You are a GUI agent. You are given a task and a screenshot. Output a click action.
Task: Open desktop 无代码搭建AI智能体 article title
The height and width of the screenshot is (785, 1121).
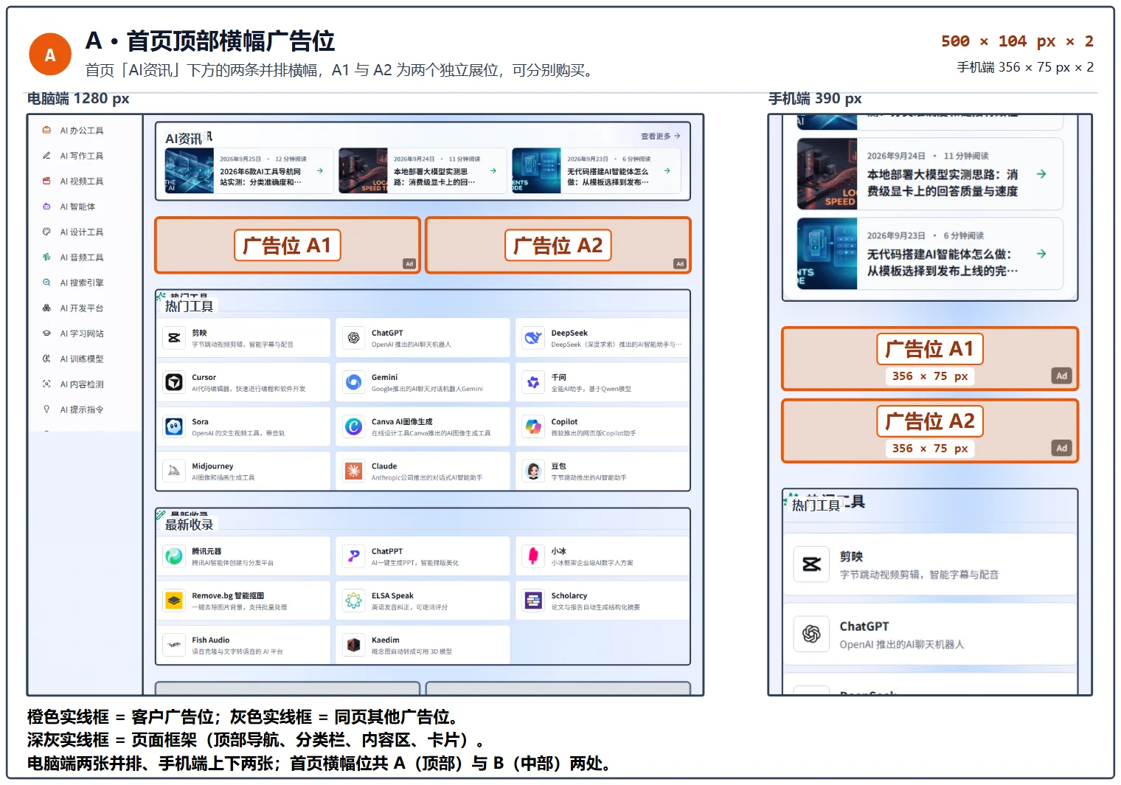[x=608, y=176]
